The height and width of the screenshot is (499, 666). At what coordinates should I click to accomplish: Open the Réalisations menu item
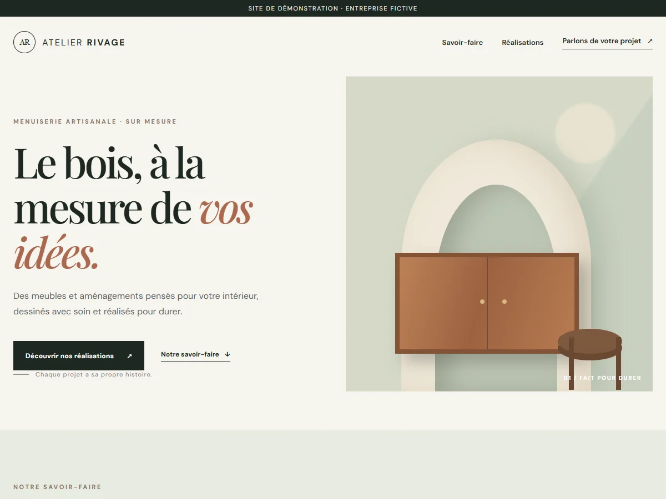(523, 43)
